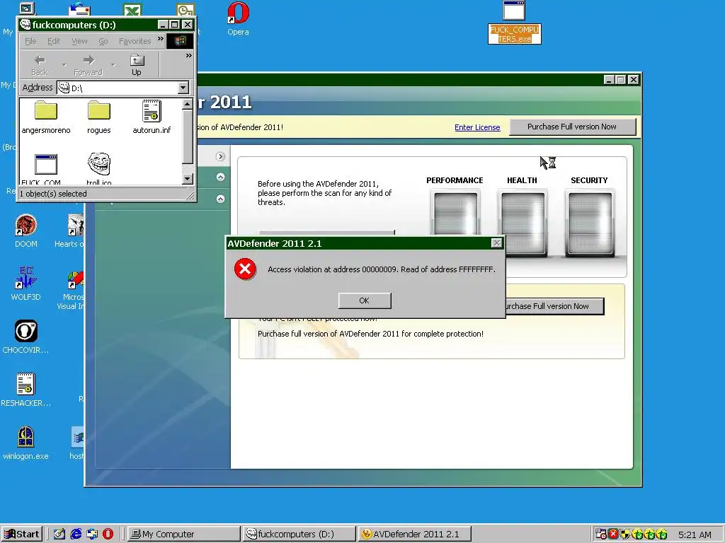This screenshot has width=725, height=543.
Task: Switch to AVDefender 2011 2.1 taskbar button
Action: (x=415, y=535)
